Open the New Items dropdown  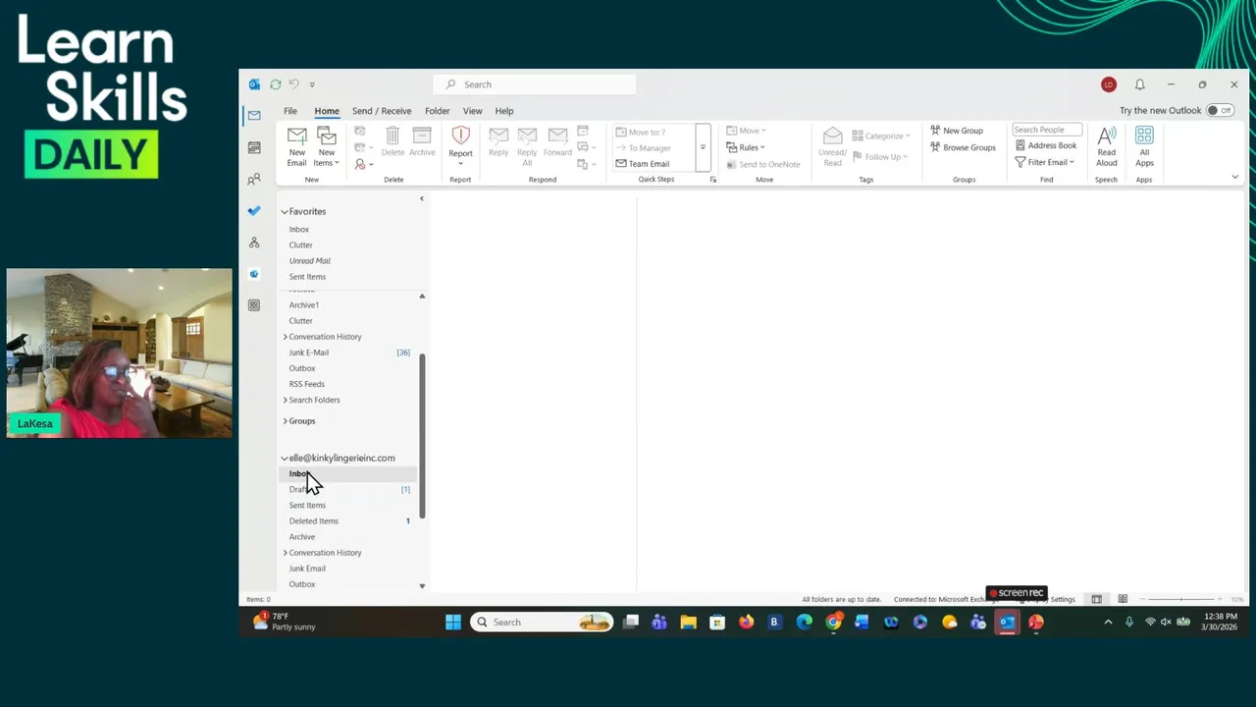tap(327, 146)
